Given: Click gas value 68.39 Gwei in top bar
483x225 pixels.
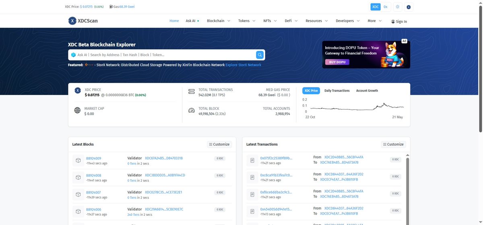Looking at the screenshot, I should click(x=127, y=7).
